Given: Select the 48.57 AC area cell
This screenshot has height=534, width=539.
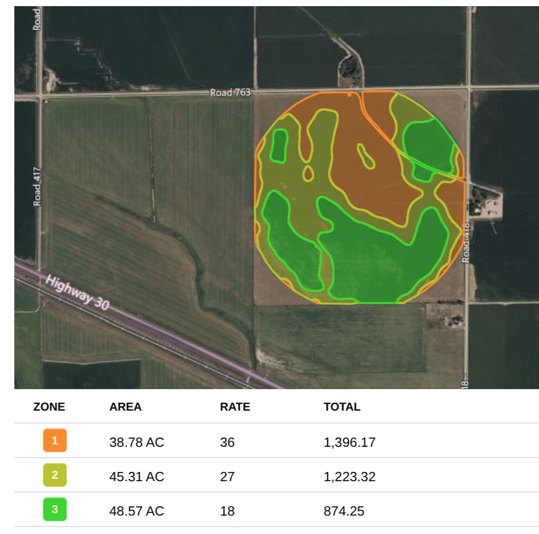Looking at the screenshot, I should tap(137, 511).
